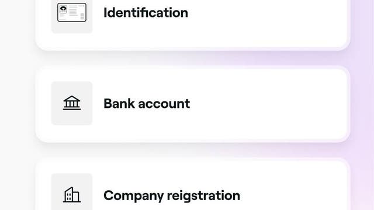Click the word "account" in the middle card
374x210 pixels.
(x=164, y=104)
